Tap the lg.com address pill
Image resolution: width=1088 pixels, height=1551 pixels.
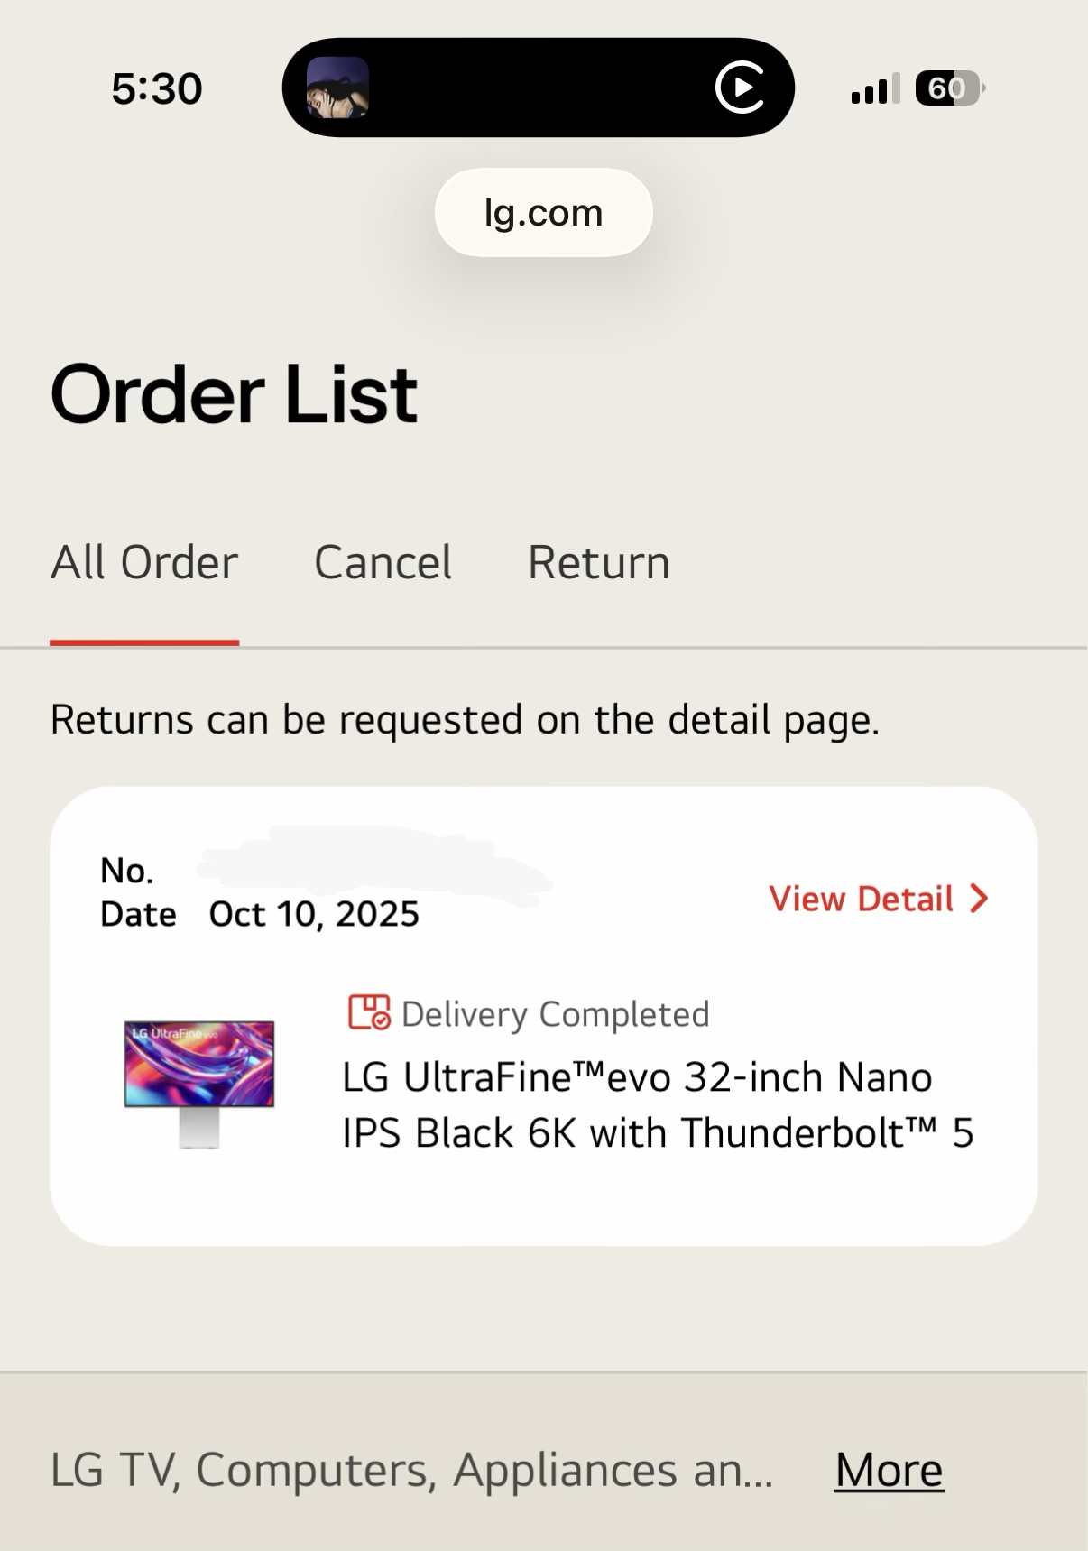543,213
